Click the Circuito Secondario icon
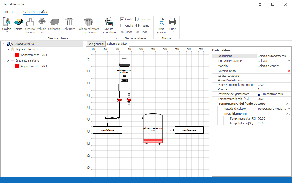 (108, 22)
